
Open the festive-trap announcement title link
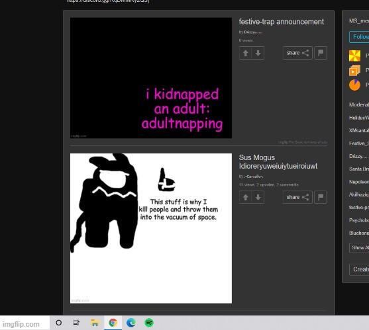click(x=281, y=22)
